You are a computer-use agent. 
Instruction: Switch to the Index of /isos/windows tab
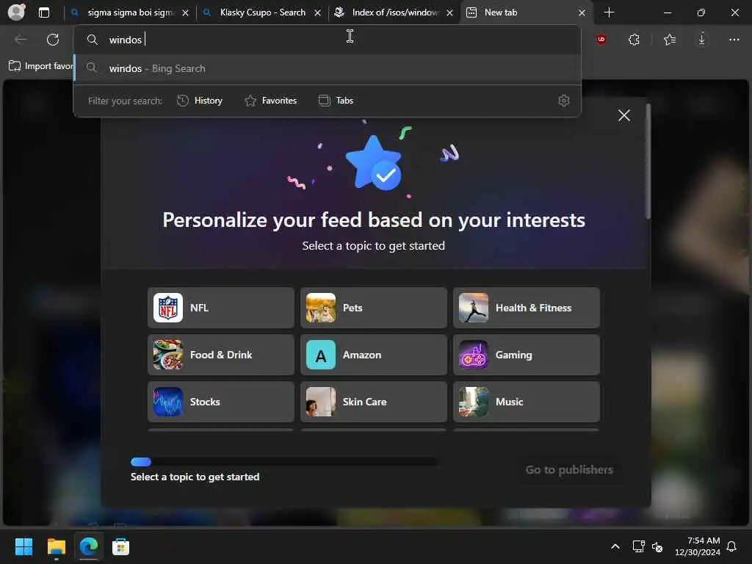coord(394,12)
